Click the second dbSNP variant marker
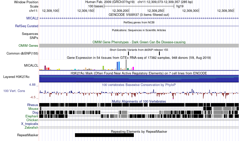Screen dimensions: 239x141 pos(160,53)
